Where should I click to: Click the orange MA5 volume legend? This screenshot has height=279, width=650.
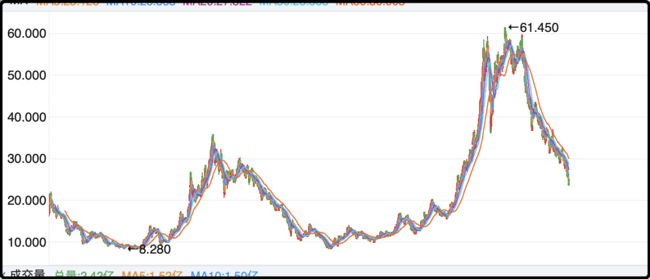[152, 274]
